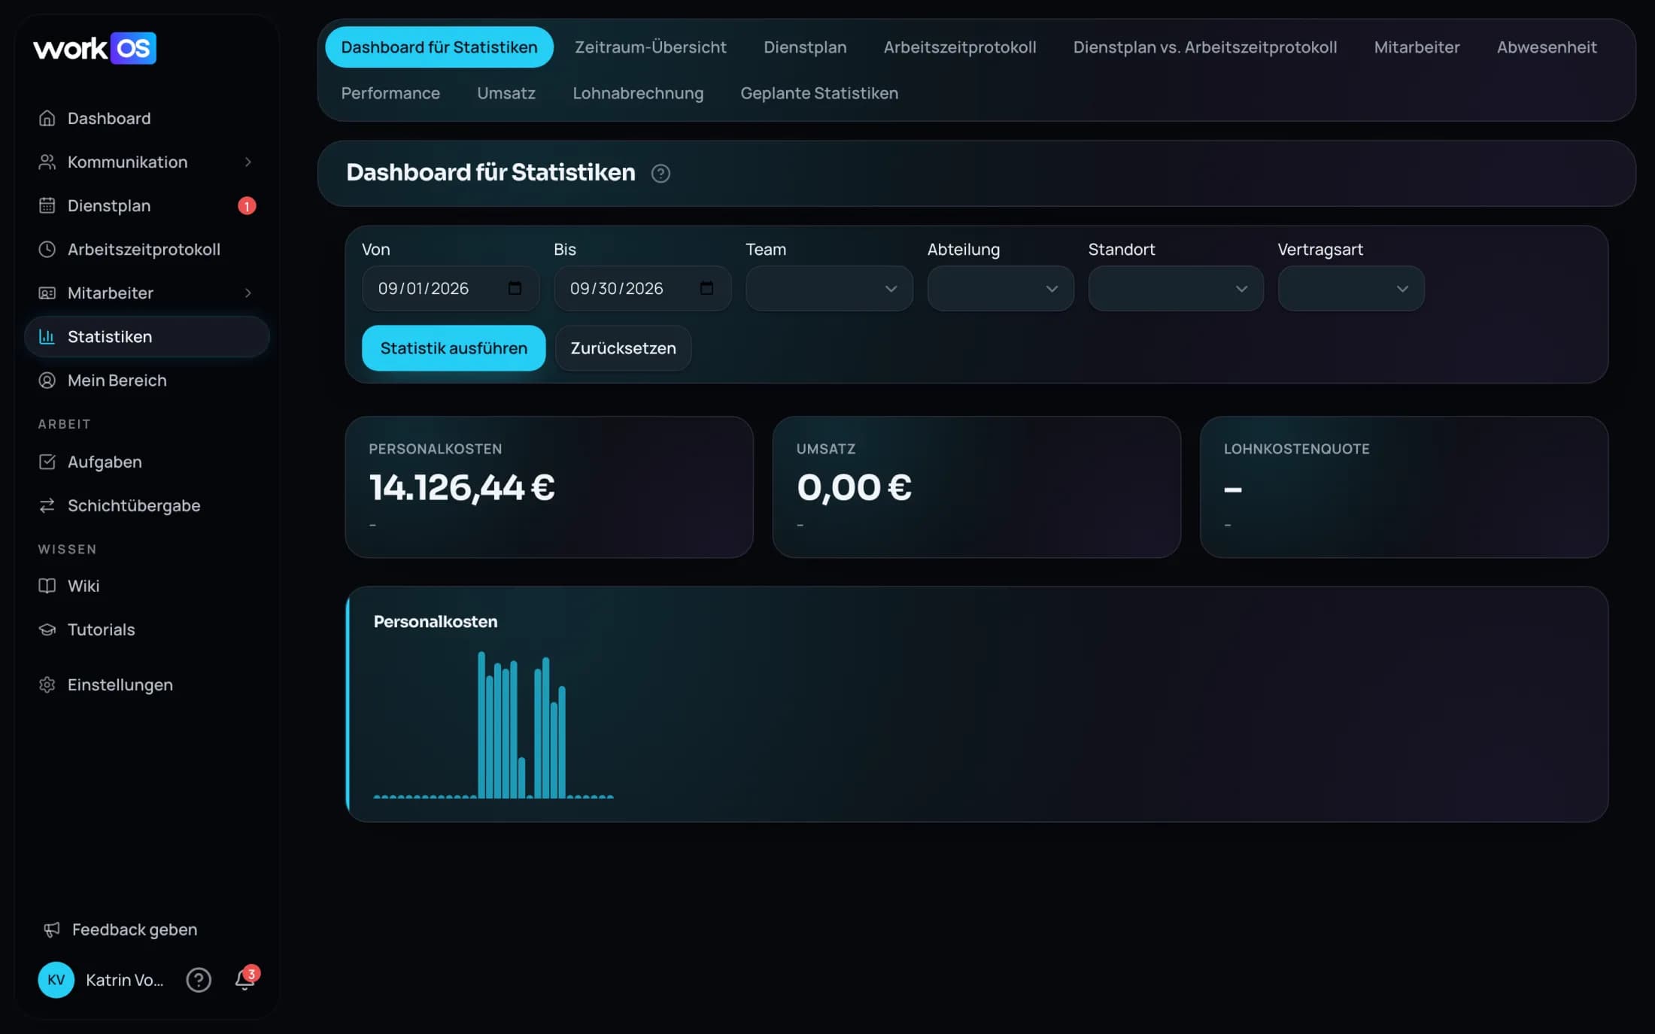Click the Schichtübergabe swap arrows icon
1655x1034 pixels.
click(x=47, y=505)
